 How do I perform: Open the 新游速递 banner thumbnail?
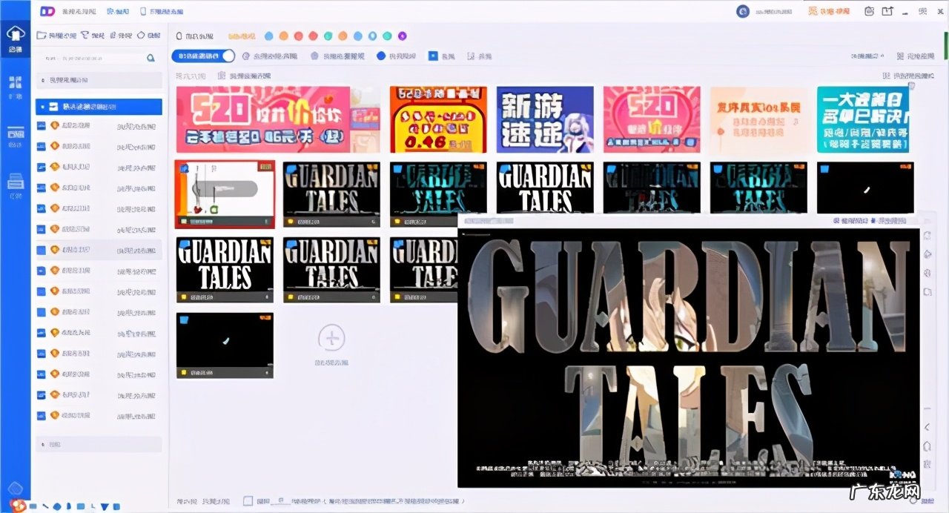tap(545, 119)
